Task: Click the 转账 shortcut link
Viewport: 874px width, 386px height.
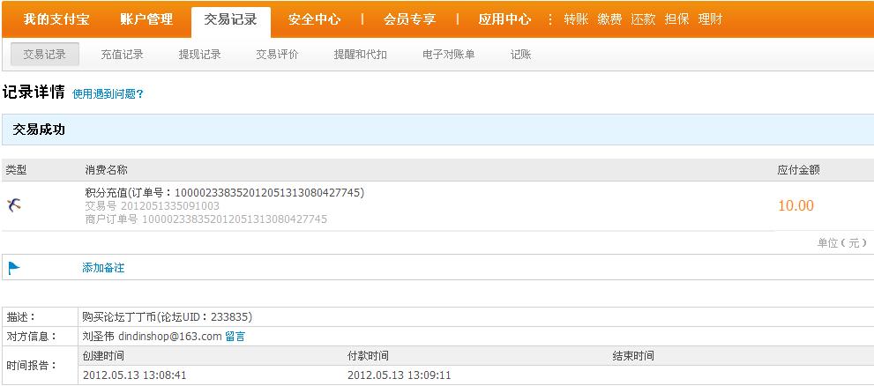Action: click(576, 19)
